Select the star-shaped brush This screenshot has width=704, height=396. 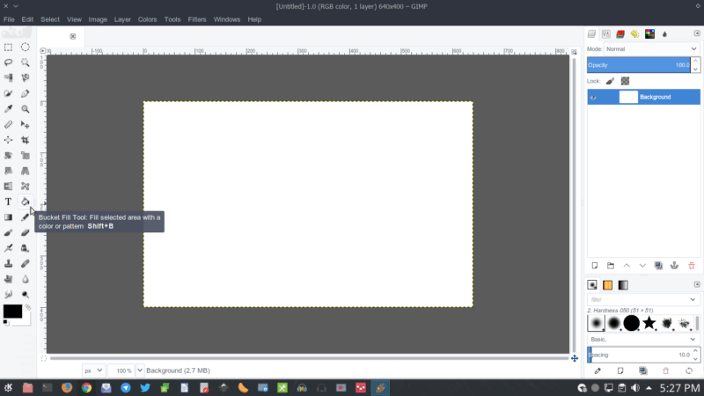(x=649, y=324)
